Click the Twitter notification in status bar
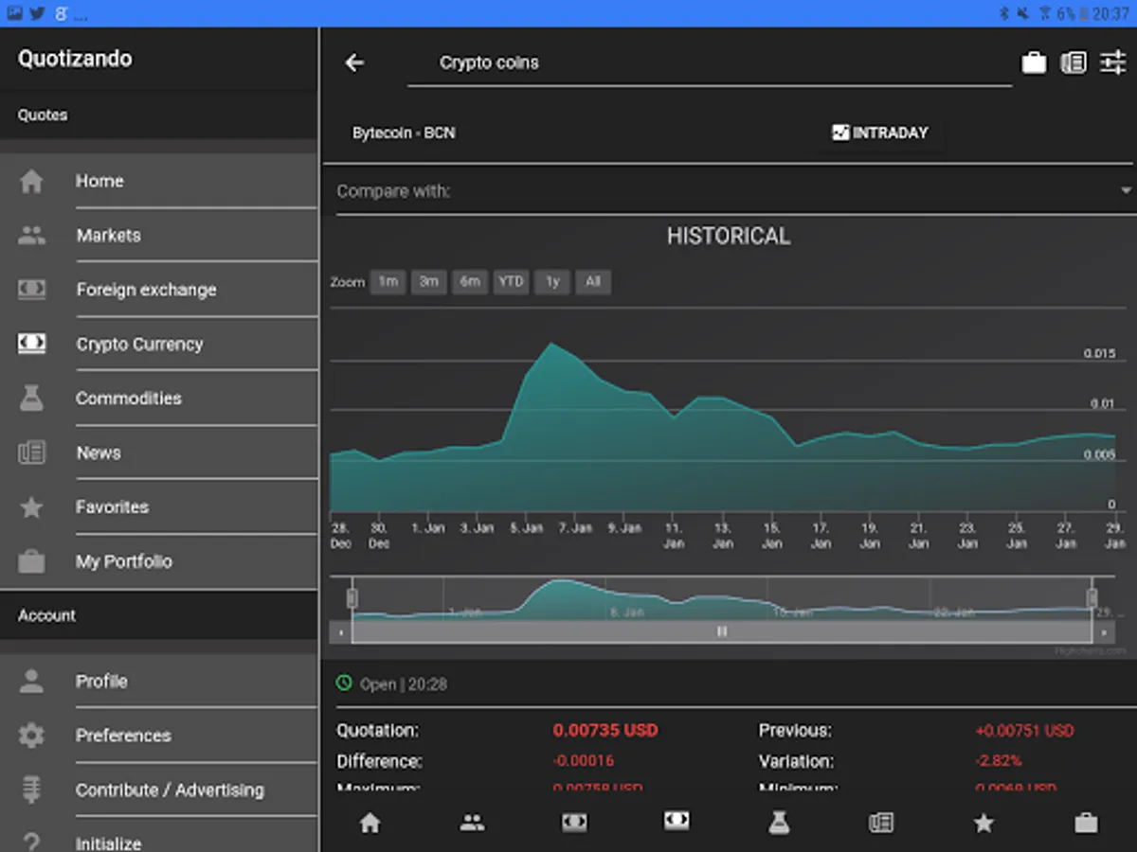Viewport: 1137px width, 852px height. point(37,13)
